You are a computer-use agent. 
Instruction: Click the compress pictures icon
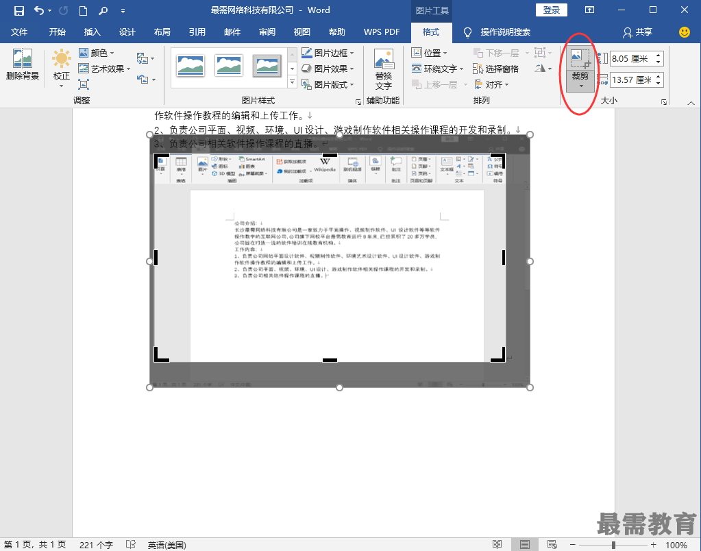84,84
